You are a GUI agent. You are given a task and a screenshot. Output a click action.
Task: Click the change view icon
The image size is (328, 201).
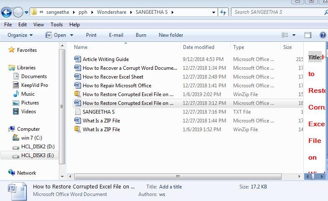tap(285, 35)
